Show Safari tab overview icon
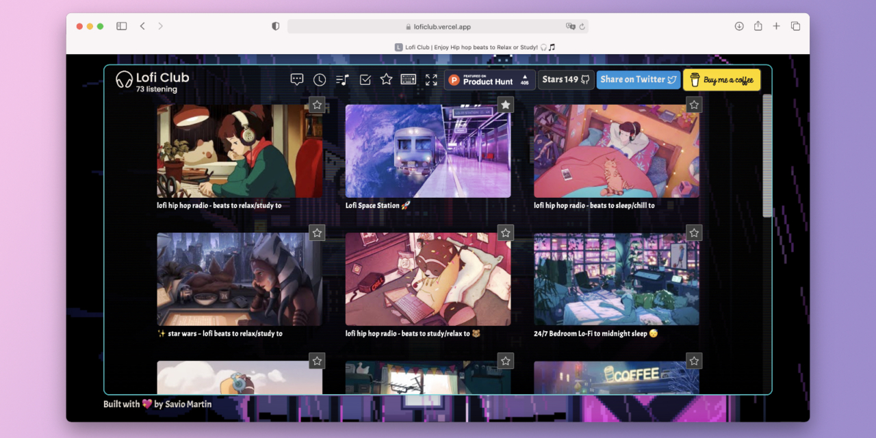The width and height of the screenshot is (876, 438). click(x=795, y=26)
